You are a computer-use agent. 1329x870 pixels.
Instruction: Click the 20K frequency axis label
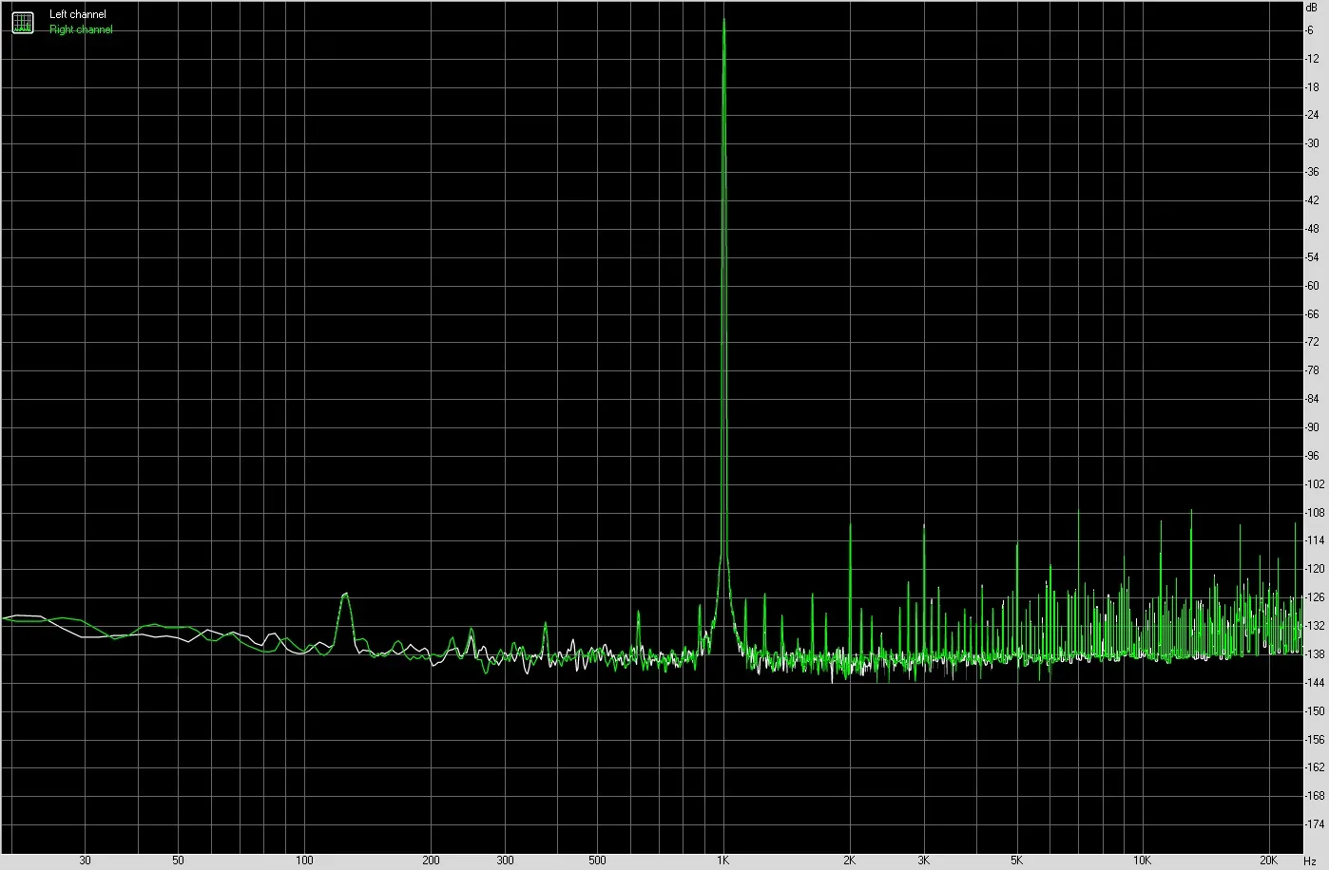point(1268,861)
